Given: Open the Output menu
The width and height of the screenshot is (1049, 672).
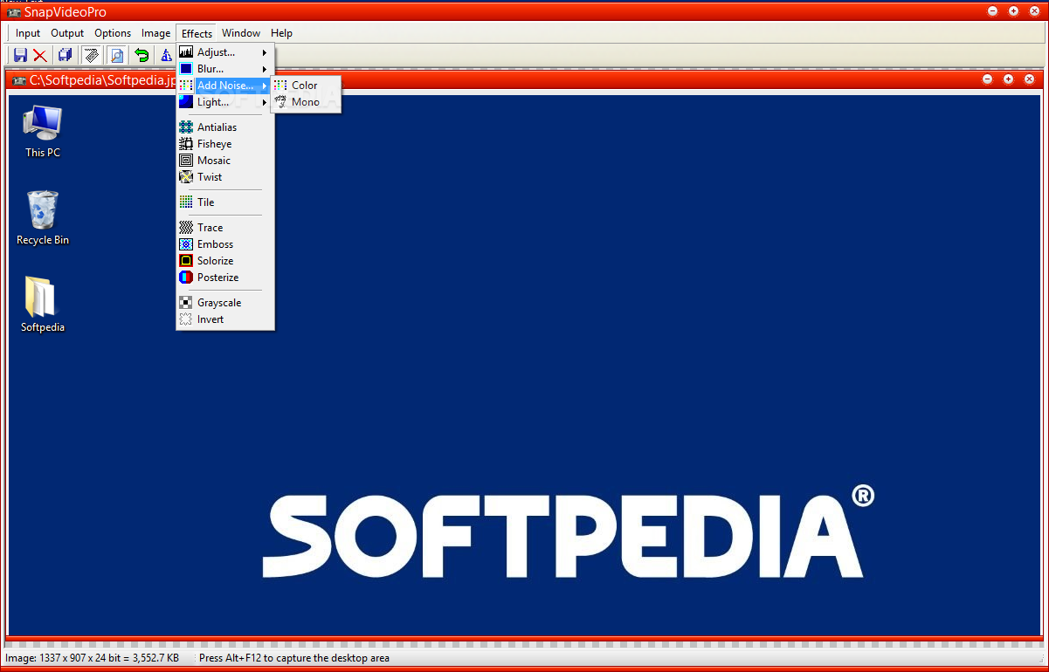Looking at the screenshot, I should (x=67, y=33).
